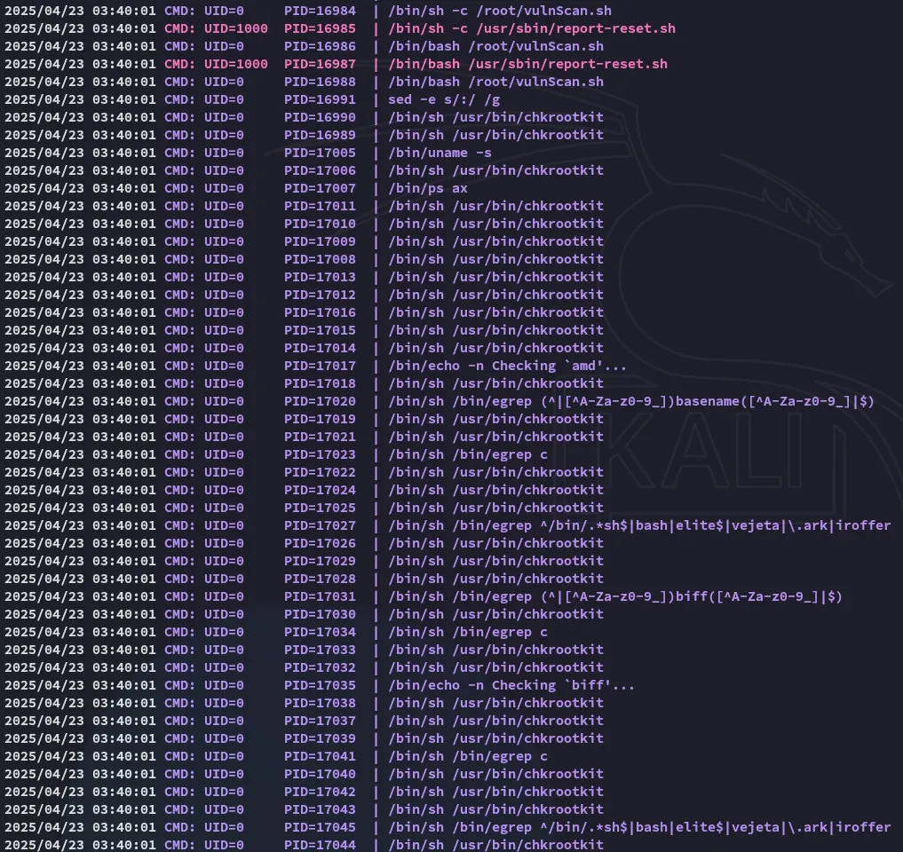Click the PID=16987 process ID

tap(320, 64)
